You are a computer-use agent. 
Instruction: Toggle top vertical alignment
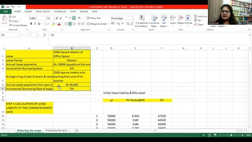coord(66,18)
